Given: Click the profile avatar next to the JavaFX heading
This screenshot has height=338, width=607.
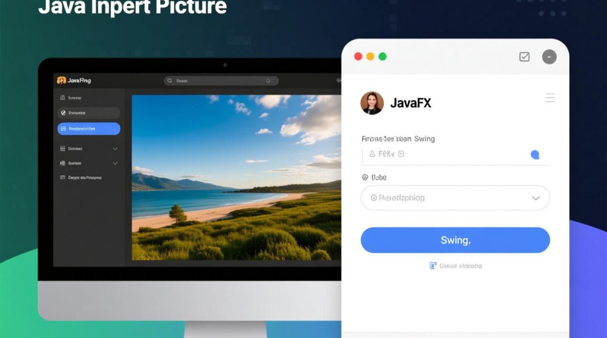Looking at the screenshot, I should [372, 103].
